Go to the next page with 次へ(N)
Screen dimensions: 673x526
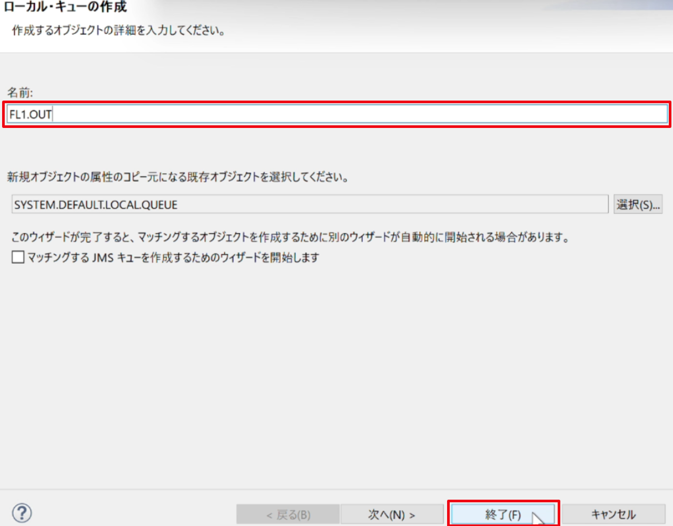pyautogui.click(x=392, y=514)
